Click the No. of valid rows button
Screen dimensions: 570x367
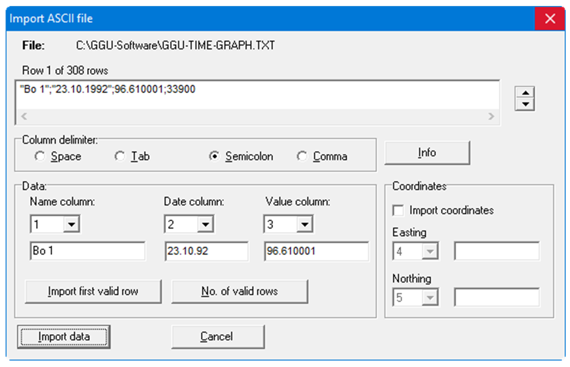239,292
